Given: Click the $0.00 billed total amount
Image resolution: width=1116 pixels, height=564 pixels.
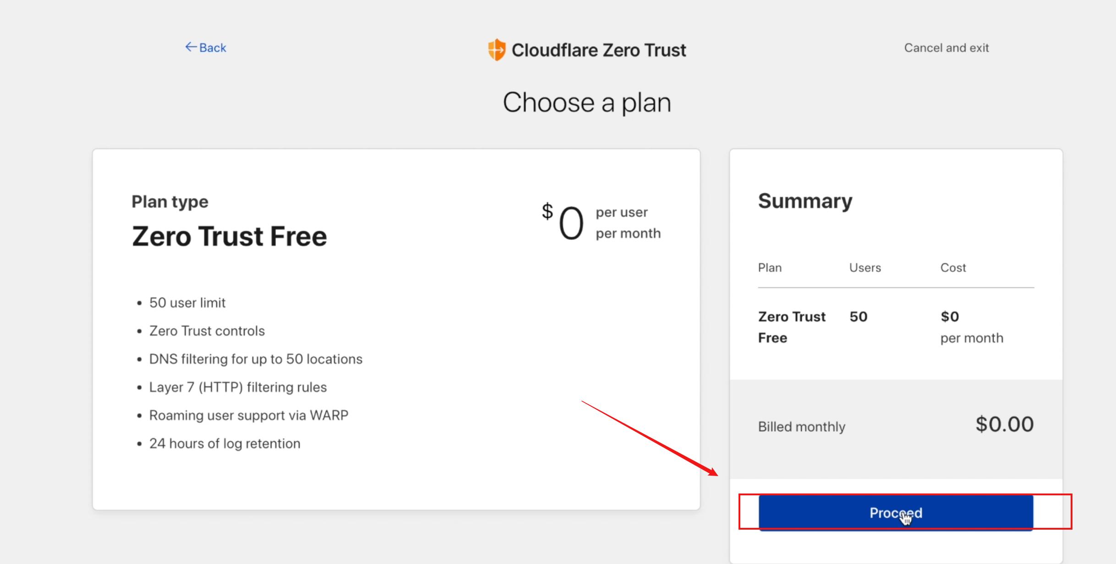Looking at the screenshot, I should 1004,424.
